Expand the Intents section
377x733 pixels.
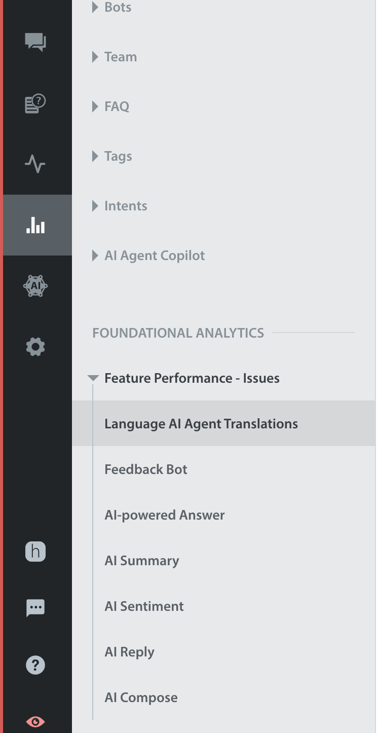coord(120,206)
